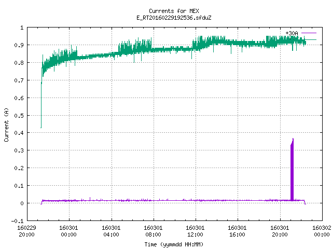Select the file name E_RT20160229192536.sfduZ
Screen dimensions: 332x249
(174, 18)
